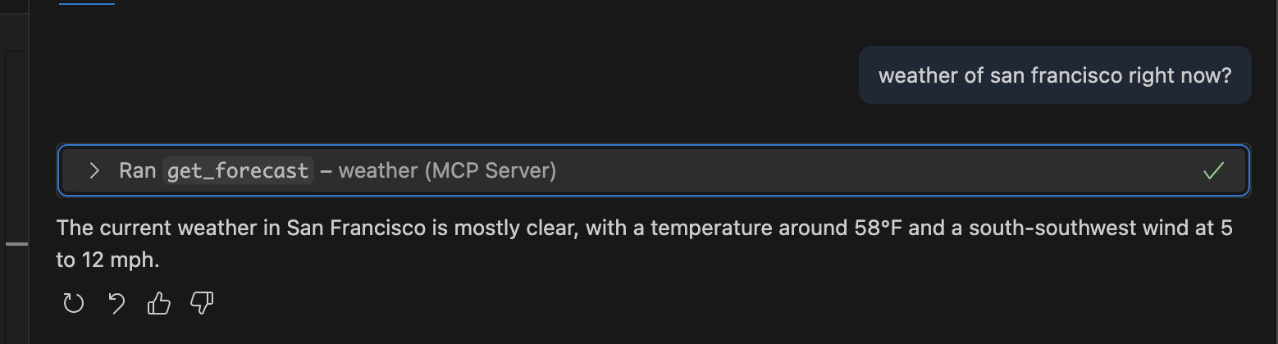Expand the get_forecast tool call chevron
1278x344 pixels.
pos(94,170)
